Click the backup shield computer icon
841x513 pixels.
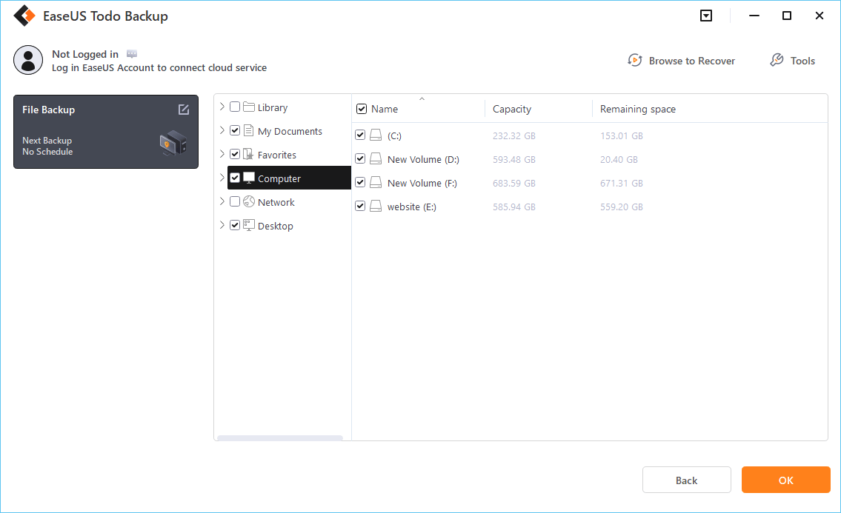[x=173, y=143]
